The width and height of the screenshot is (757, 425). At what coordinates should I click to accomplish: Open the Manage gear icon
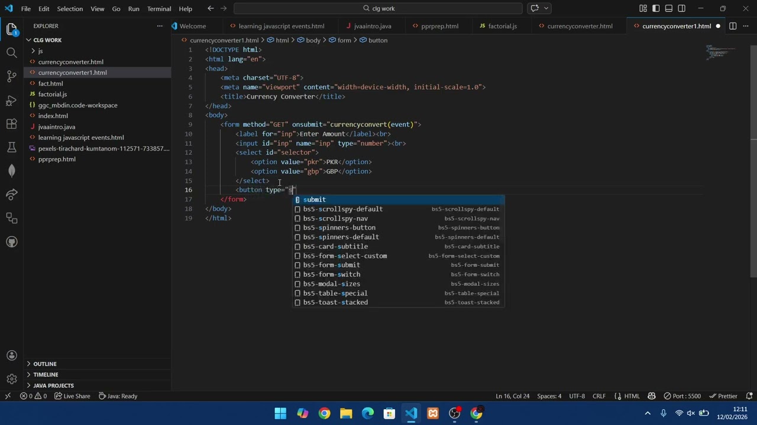click(11, 379)
